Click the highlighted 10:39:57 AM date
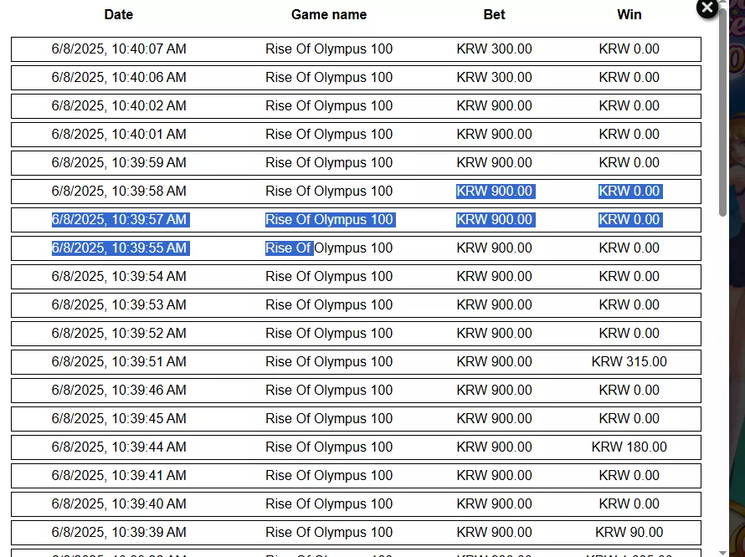Viewport: 745px width, 557px height. 119,220
